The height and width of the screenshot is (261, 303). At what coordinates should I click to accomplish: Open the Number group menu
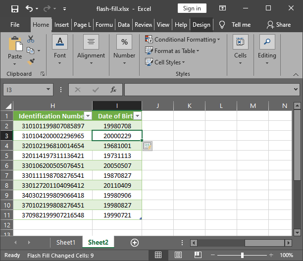124,50
